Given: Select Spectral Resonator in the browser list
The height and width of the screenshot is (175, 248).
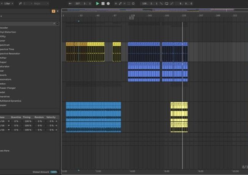Looking at the screenshot, I should [x=10, y=54].
